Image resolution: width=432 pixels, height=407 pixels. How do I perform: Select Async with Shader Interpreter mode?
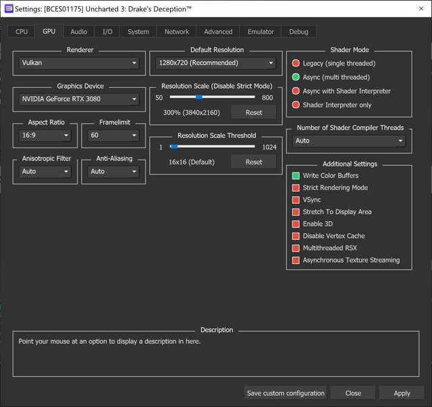[342, 91]
